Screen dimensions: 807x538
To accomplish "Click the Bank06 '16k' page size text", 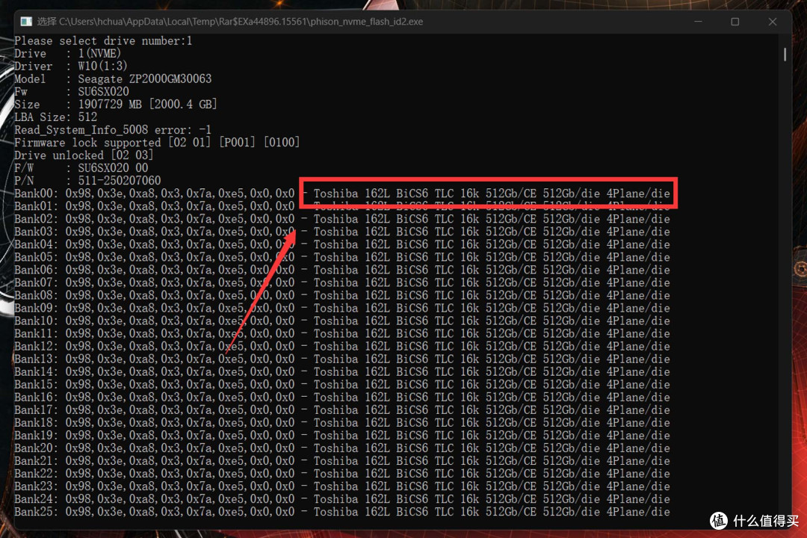I will (469, 270).
